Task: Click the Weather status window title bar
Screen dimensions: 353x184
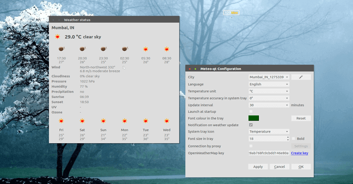Action: [114, 20]
